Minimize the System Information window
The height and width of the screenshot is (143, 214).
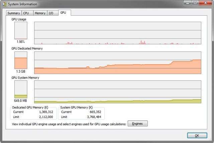[188, 3]
